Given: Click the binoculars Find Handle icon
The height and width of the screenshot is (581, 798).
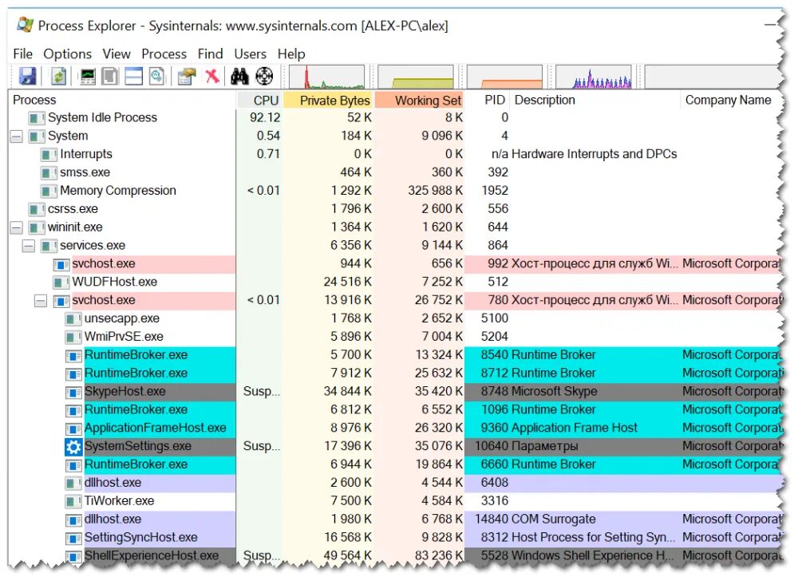Looking at the screenshot, I should [x=239, y=77].
